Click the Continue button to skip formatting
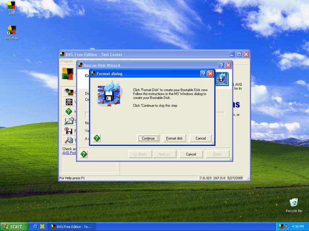 coord(148,138)
